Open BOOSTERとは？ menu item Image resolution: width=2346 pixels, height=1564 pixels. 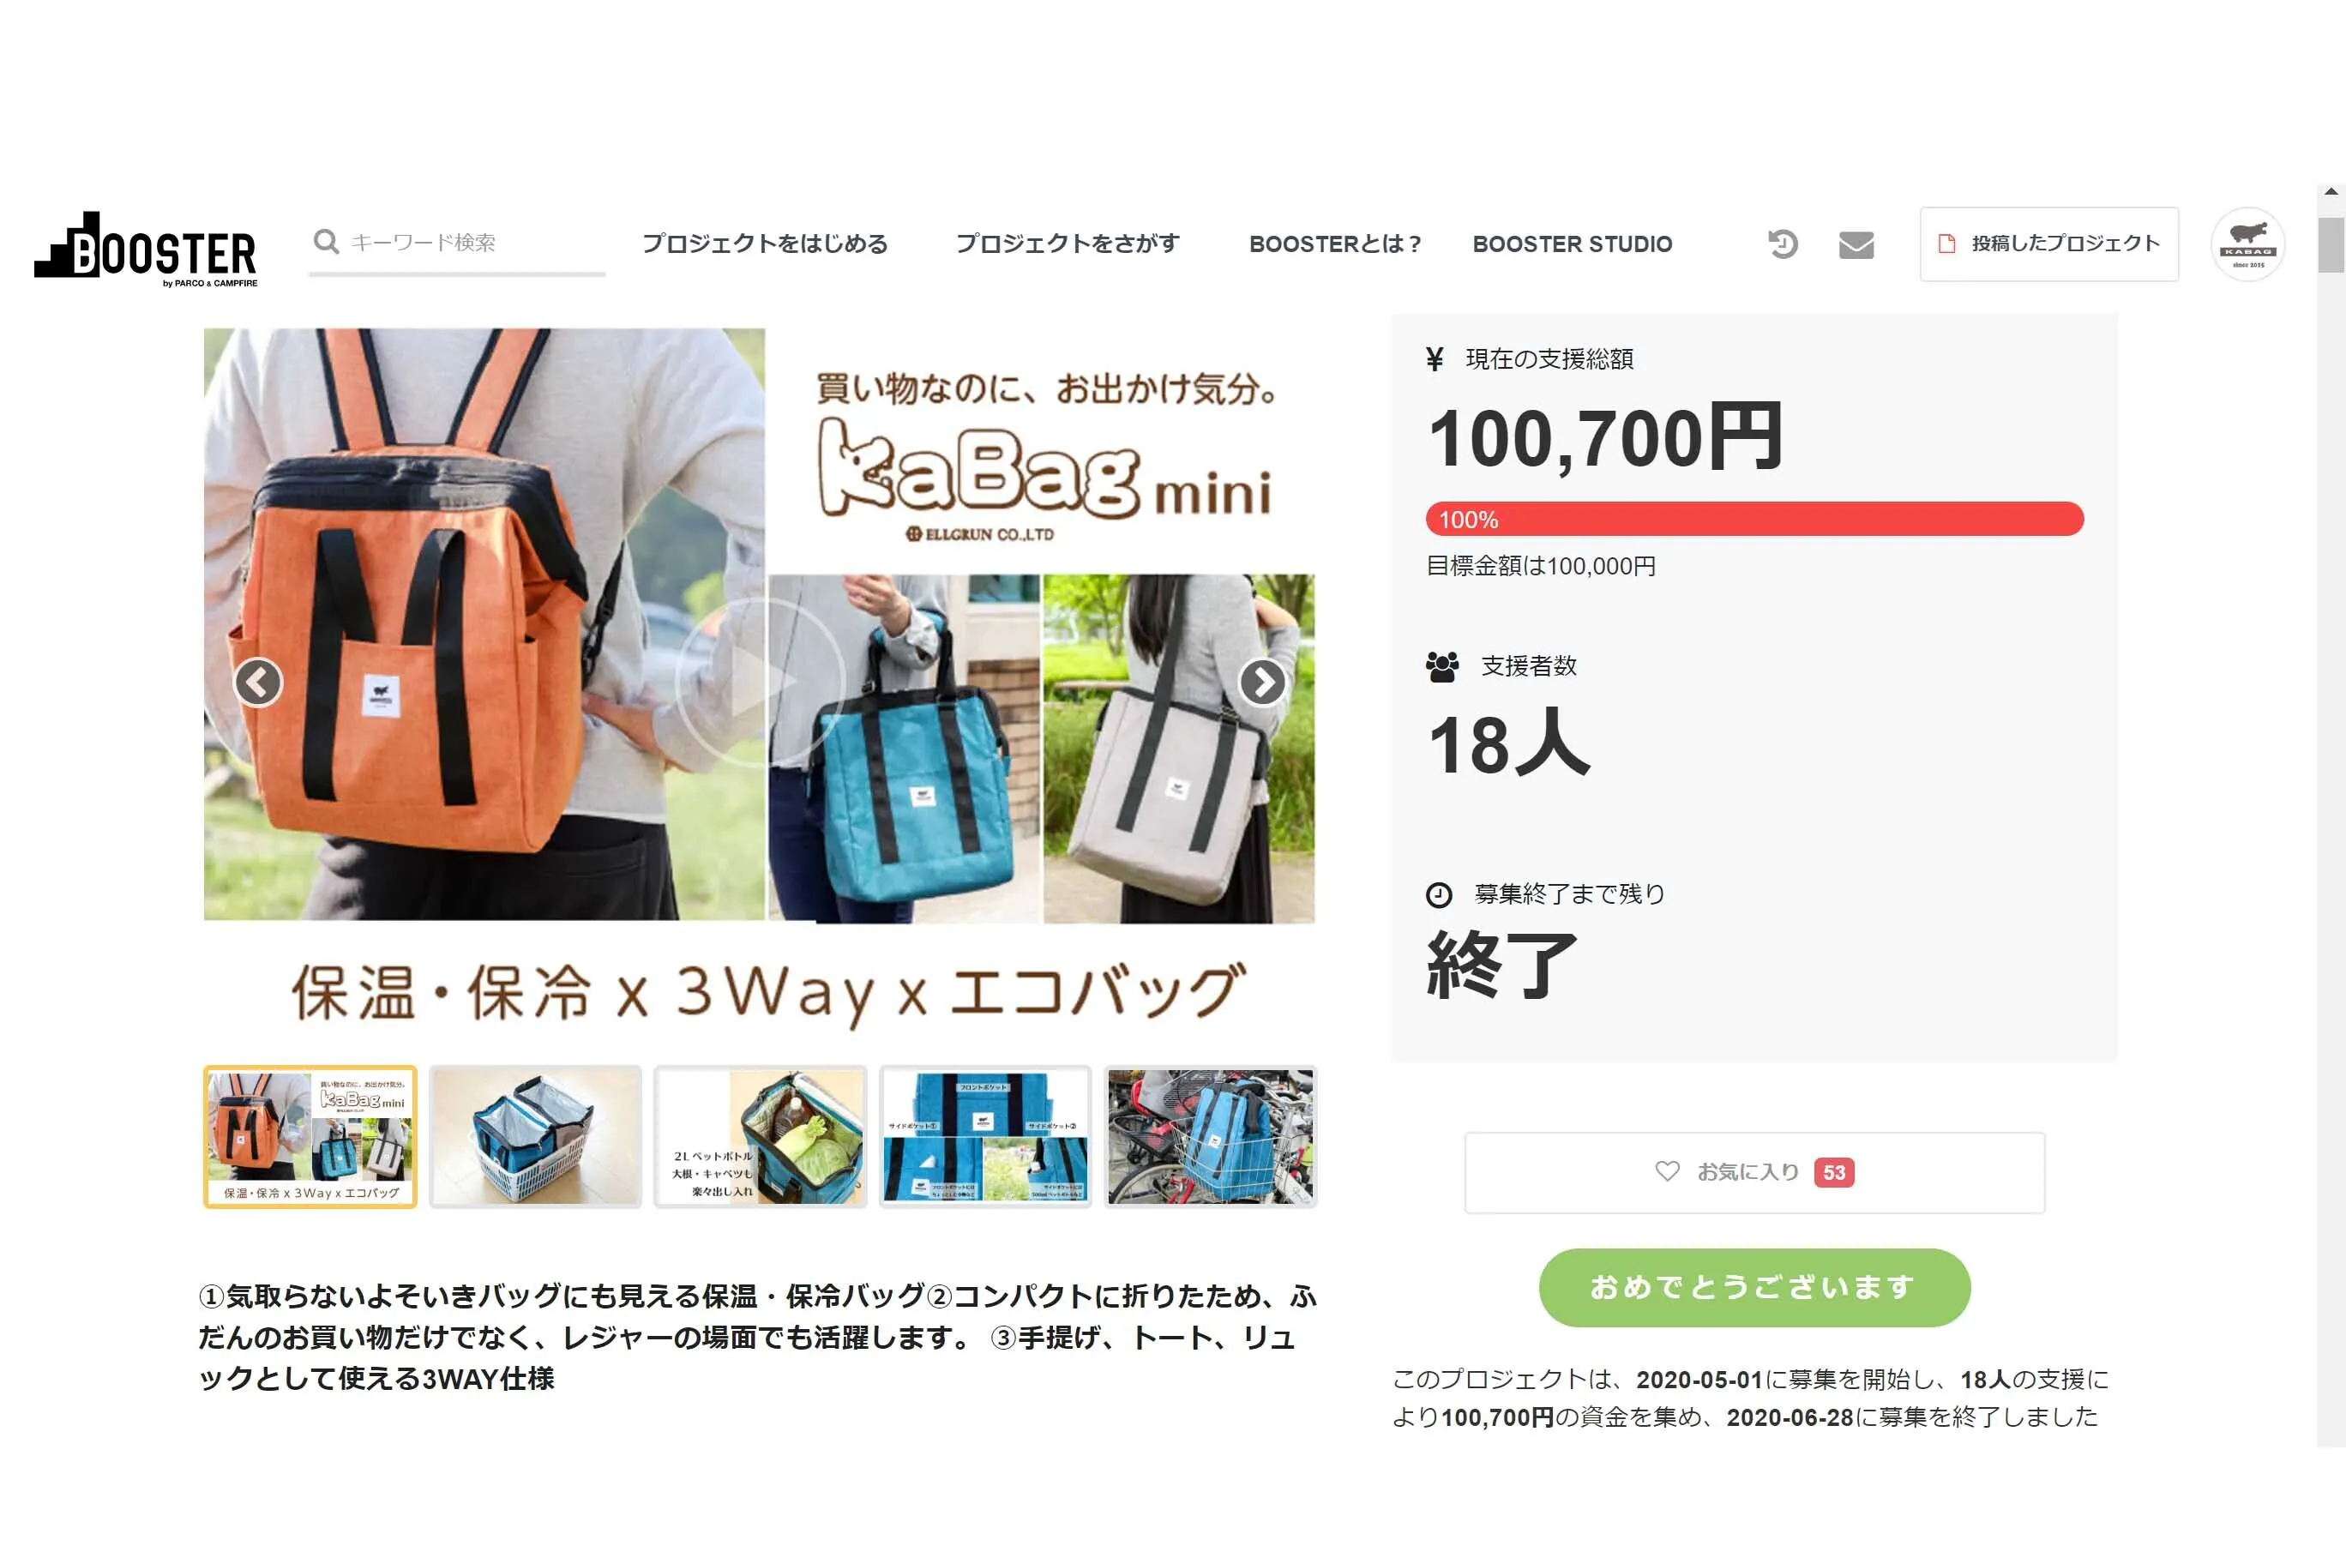[1334, 244]
